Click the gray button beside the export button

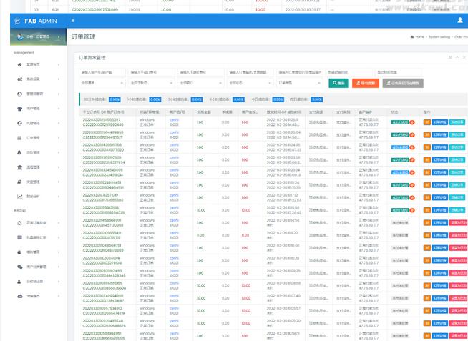click(x=403, y=83)
